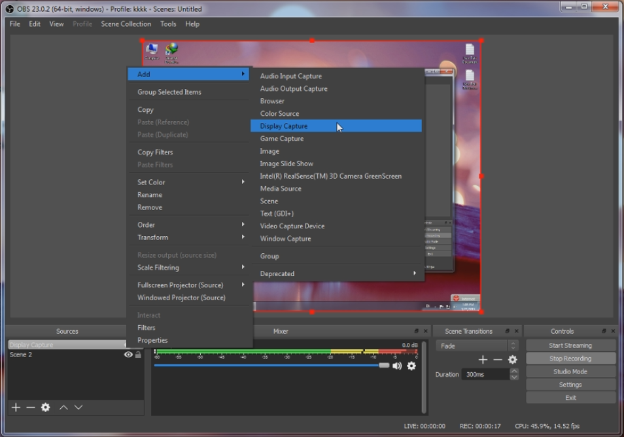Expand the Add submenu arrow

(243, 74)
